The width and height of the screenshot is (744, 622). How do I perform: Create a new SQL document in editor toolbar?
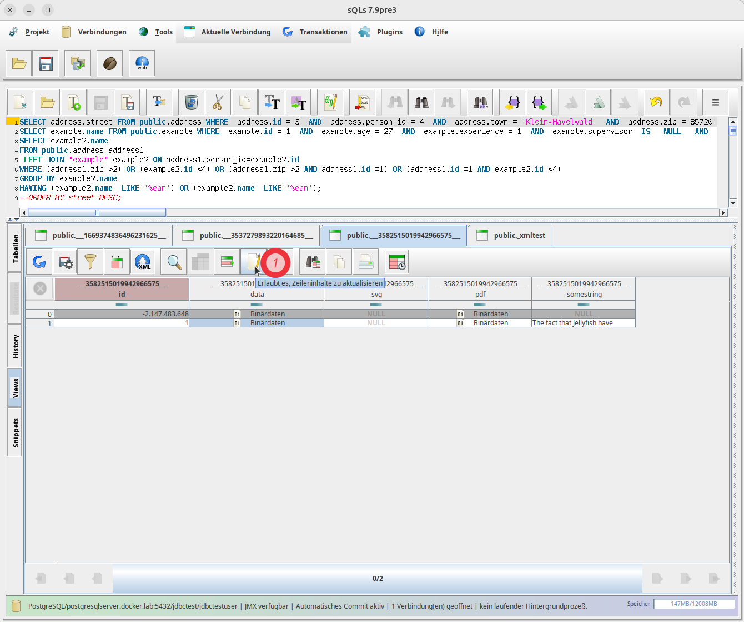pyautogui.click(x=21, y=102)
